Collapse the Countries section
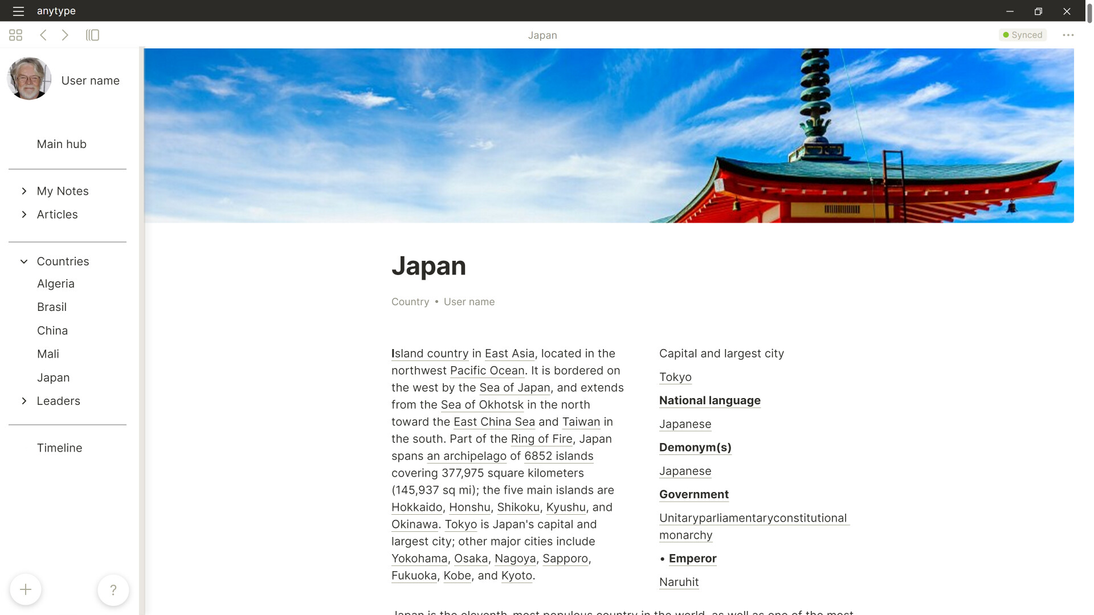 24,261
